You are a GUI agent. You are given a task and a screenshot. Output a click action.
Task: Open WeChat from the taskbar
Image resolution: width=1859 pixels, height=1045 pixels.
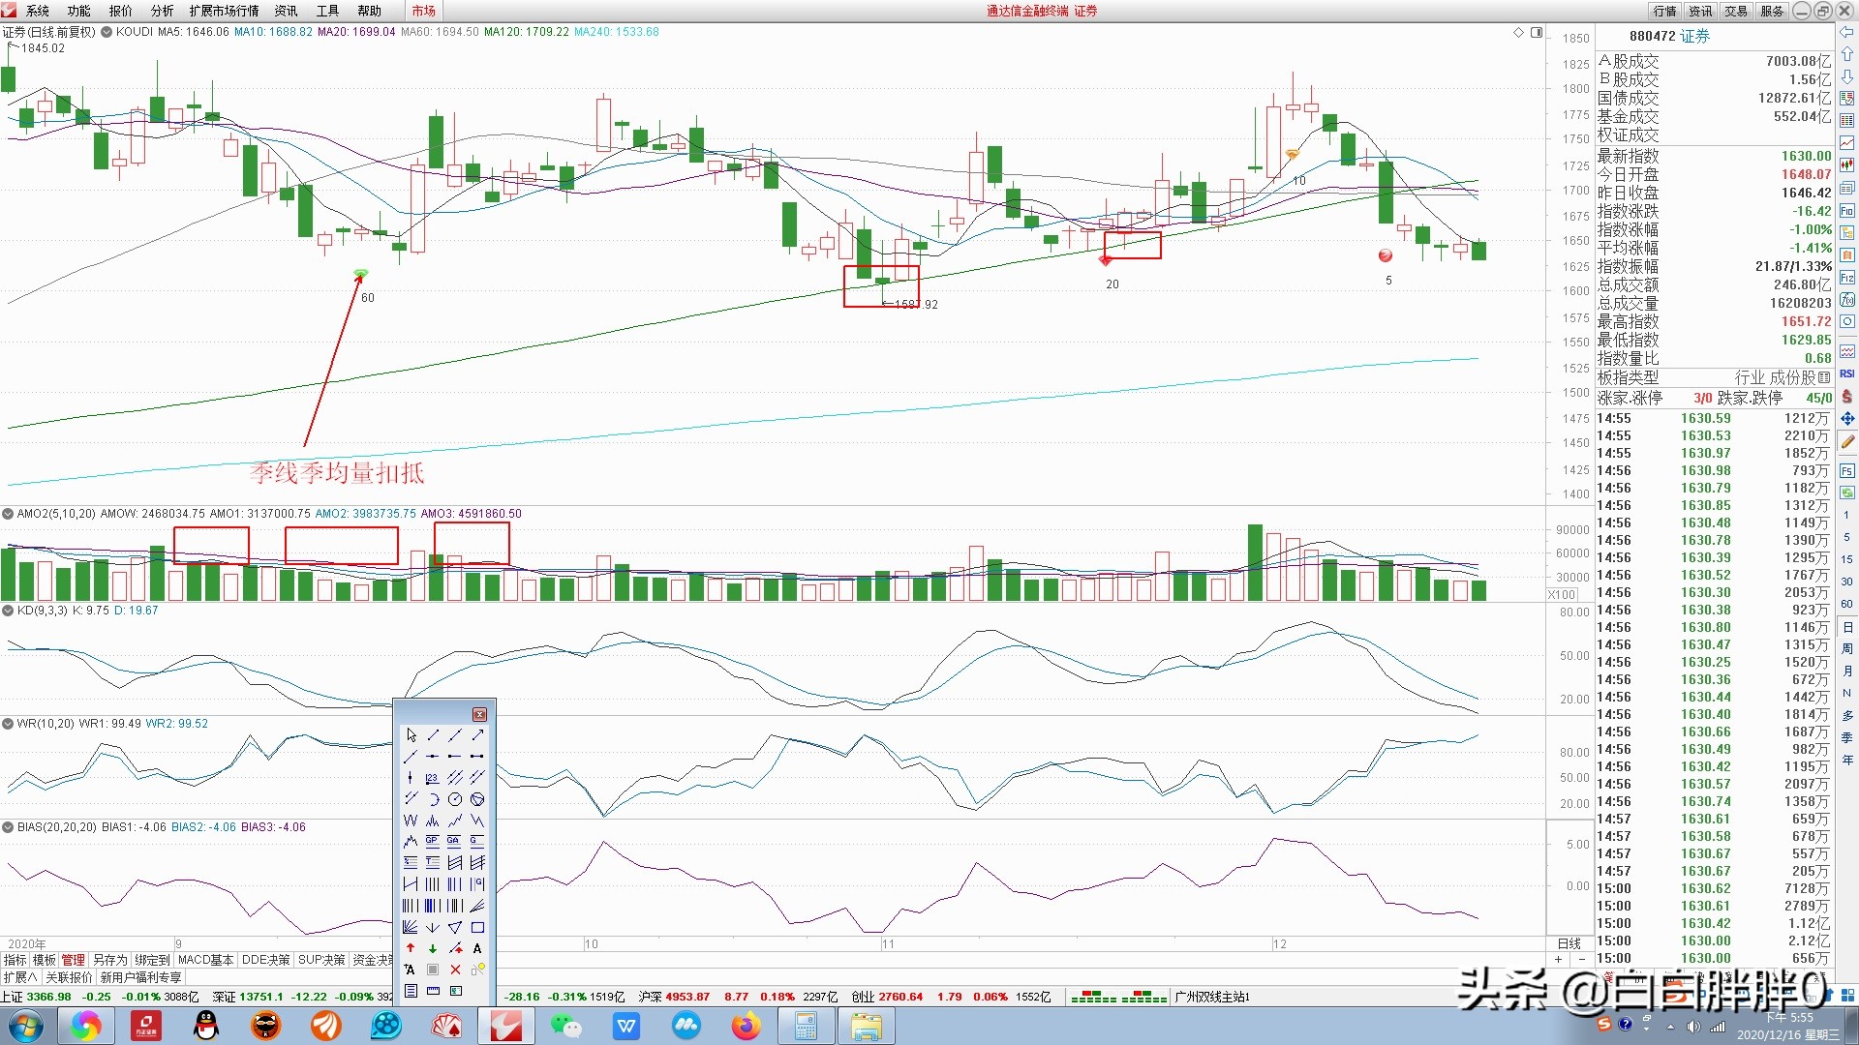[565, 1026]
